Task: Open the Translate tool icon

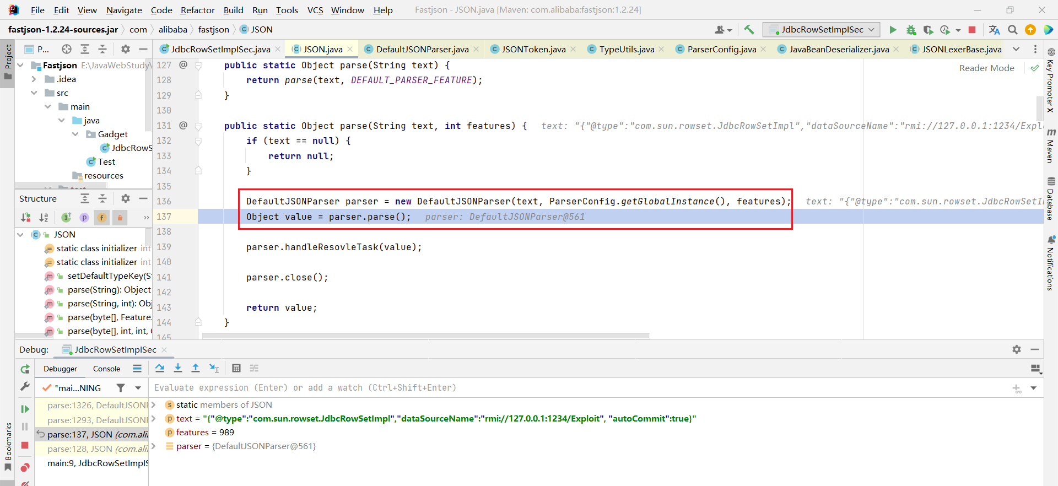Action: (994, 30)
